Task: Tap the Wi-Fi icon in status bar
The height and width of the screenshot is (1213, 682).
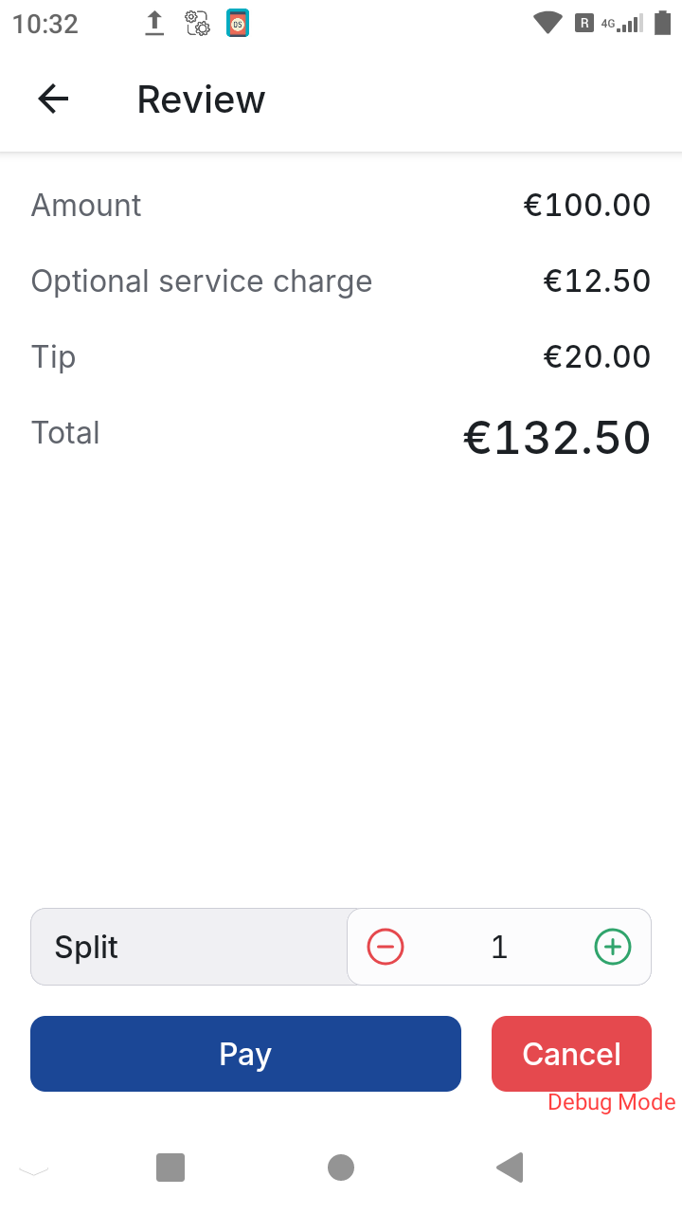Action: pos(547,24)
